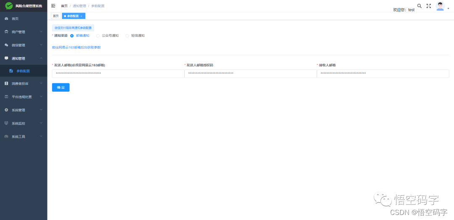454x220 pixels.
Task: Open the 商户管理 sidebar menu
Action: [x=24, y=32]
